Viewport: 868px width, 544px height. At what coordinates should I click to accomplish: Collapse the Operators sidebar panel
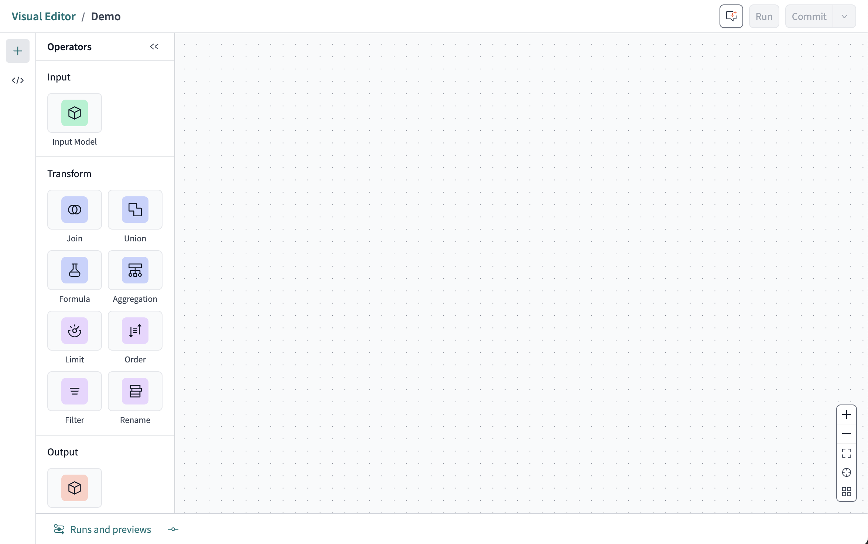click(154, 46)
